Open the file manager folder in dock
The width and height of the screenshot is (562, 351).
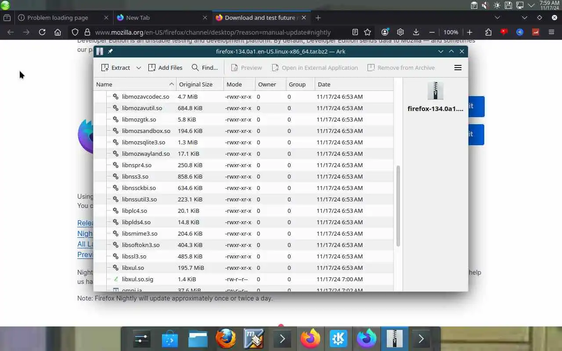[x=198, y=339]
